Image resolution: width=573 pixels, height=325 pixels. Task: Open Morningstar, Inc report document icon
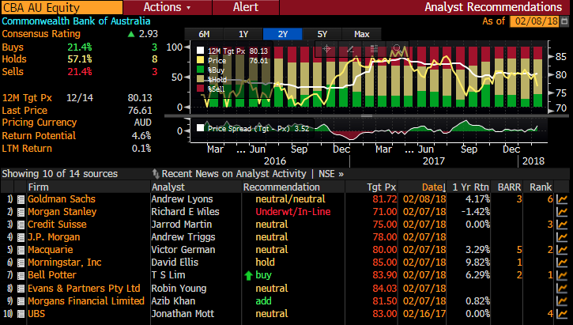pos(21,263)
